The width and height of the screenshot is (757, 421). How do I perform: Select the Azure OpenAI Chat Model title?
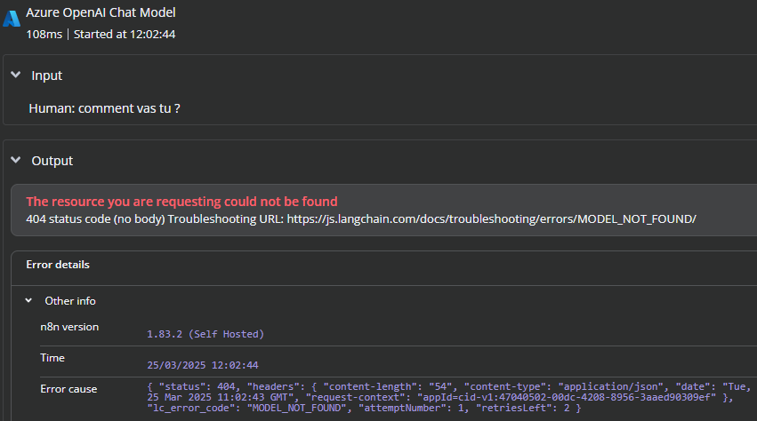click(x=101, y=12)
